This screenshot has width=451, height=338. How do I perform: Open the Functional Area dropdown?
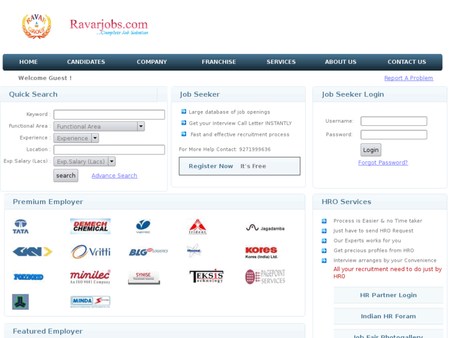pyautogui.click(x=99, y=127)
